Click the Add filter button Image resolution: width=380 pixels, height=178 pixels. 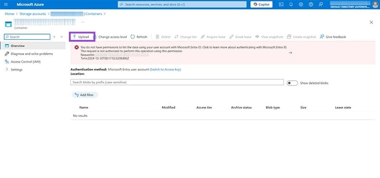point(85,95)
